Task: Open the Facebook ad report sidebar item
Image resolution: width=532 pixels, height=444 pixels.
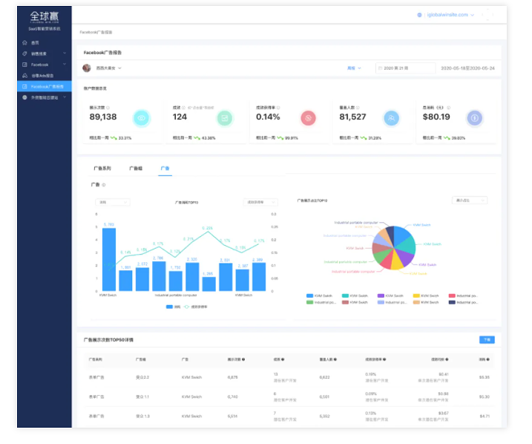Action: pyautogui.click(x=45, y=87)
